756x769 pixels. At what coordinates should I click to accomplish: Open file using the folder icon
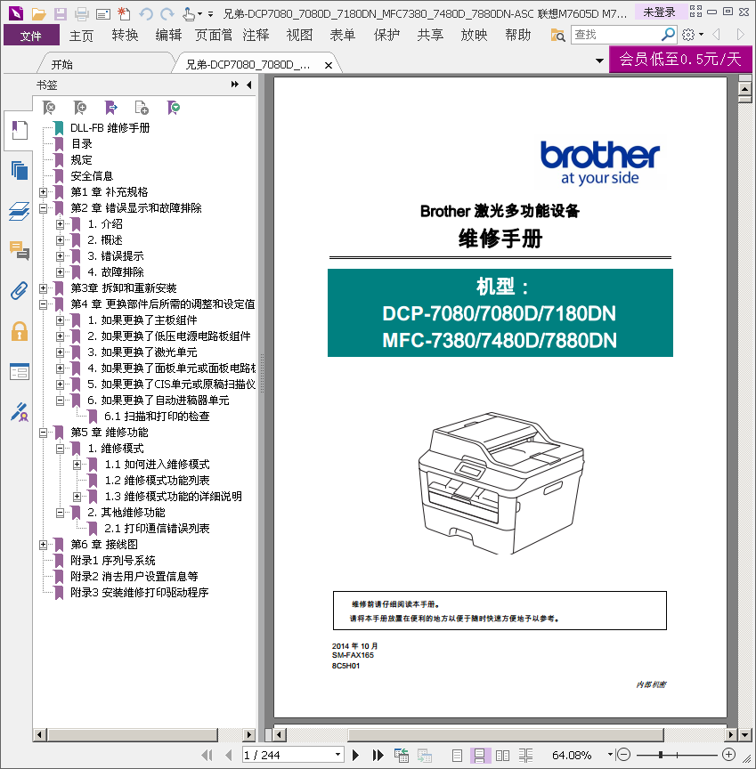click(39, 13)
